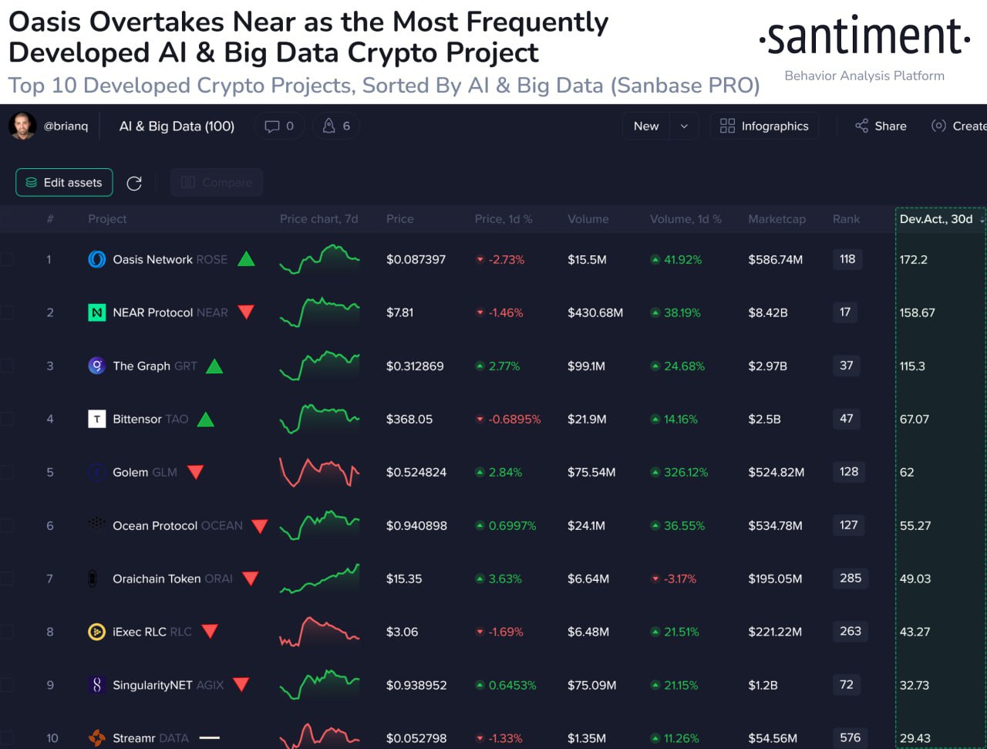Click The Graph logo icon
This screenshot has height=749, width=987.
96,366
